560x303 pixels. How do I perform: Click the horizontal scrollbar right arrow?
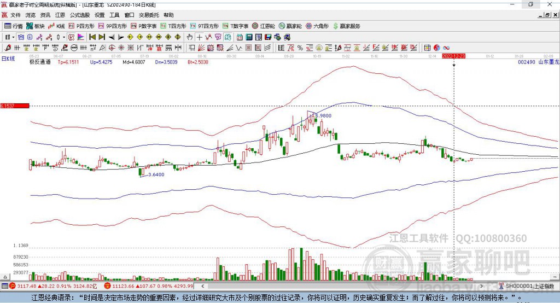(x=481, y=286)
